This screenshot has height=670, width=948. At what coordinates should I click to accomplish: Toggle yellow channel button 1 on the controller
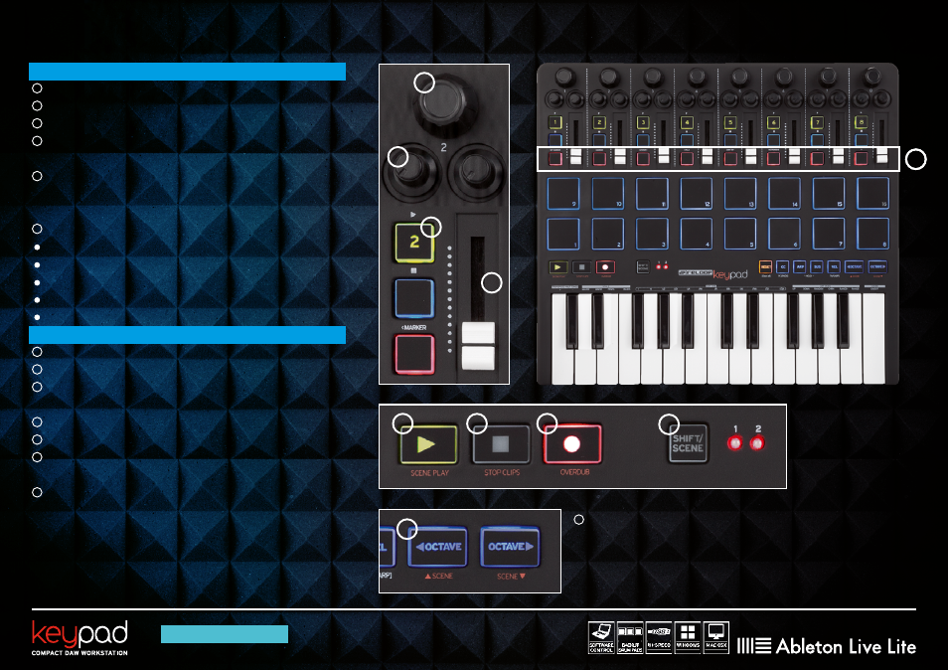pyautogui.click(x=555, y=122)
